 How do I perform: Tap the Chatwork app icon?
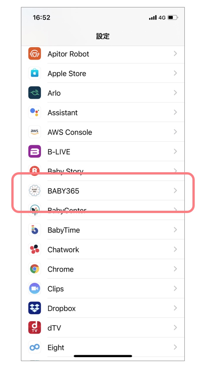click(35, 250)
